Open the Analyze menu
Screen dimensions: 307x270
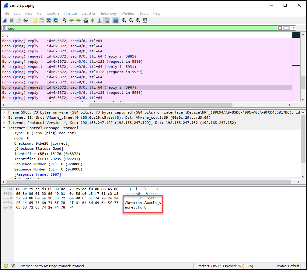(x=70, y=13)
